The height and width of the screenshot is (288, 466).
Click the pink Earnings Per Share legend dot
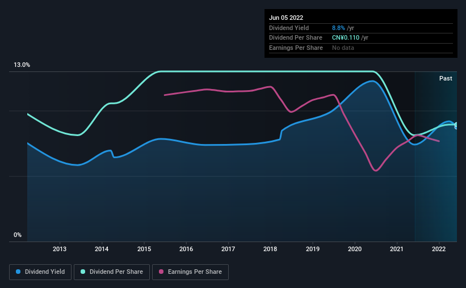point(161,272)
